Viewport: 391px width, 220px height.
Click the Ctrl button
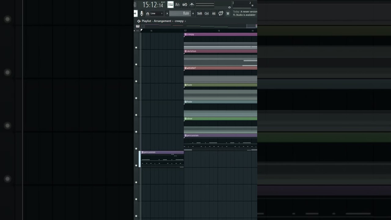coord(207,13)
